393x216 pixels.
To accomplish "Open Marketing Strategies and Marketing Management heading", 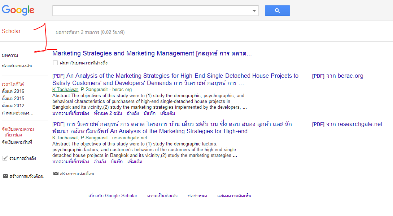I will click(152, 53).
